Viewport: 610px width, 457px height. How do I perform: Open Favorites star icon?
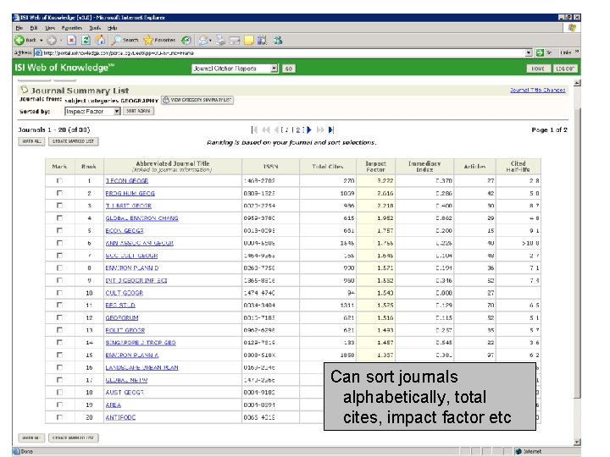148,40
